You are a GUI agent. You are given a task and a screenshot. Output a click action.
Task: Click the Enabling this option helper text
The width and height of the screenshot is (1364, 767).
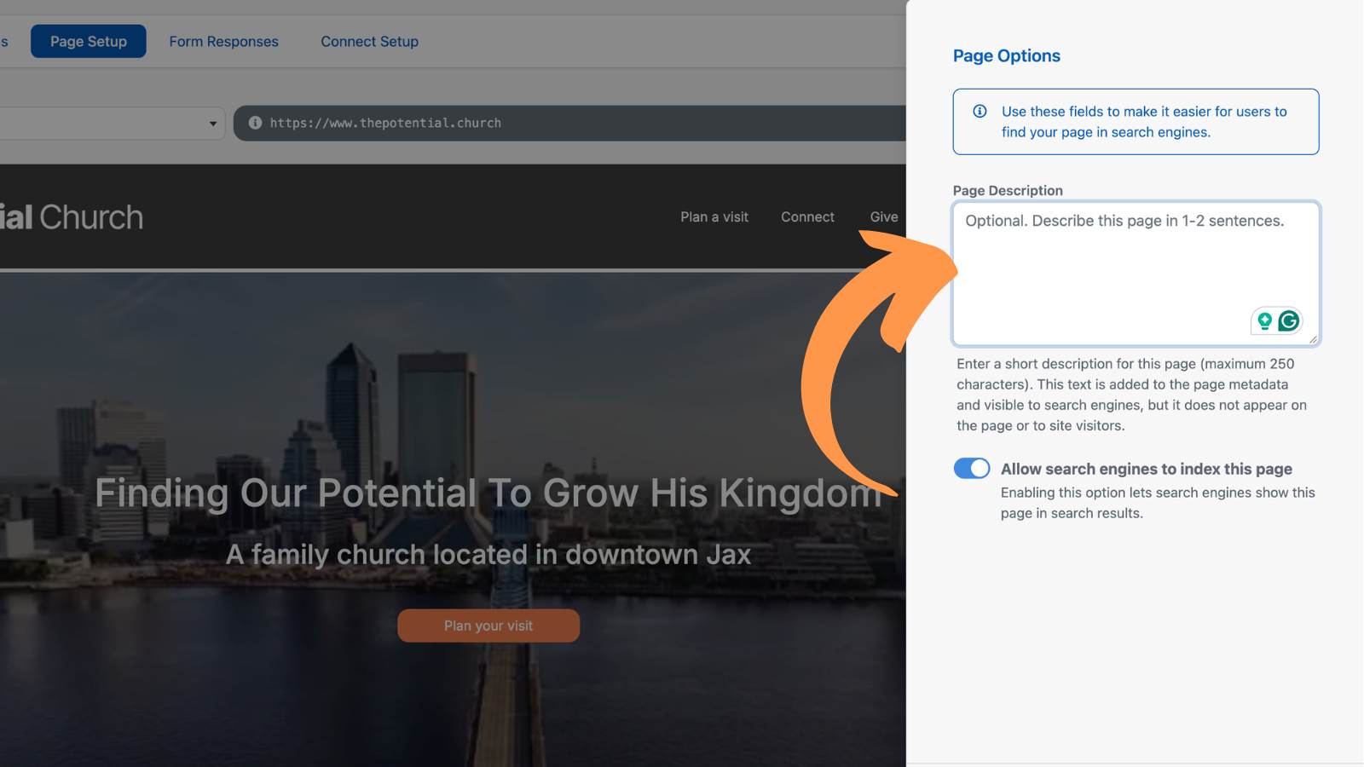pyautogui.click(x=1158, y=503)
